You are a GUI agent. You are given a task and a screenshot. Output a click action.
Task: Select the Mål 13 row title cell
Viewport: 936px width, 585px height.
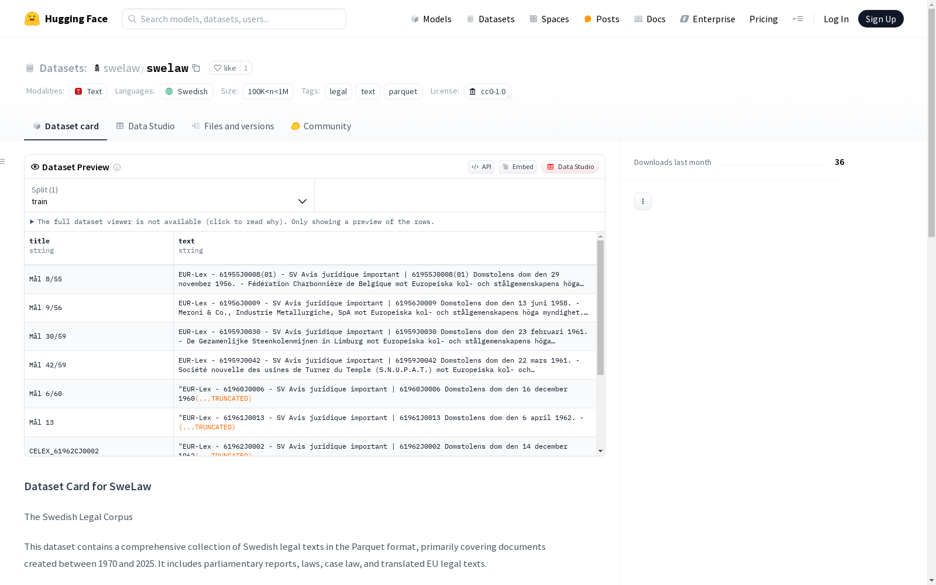tap(99, 422)
